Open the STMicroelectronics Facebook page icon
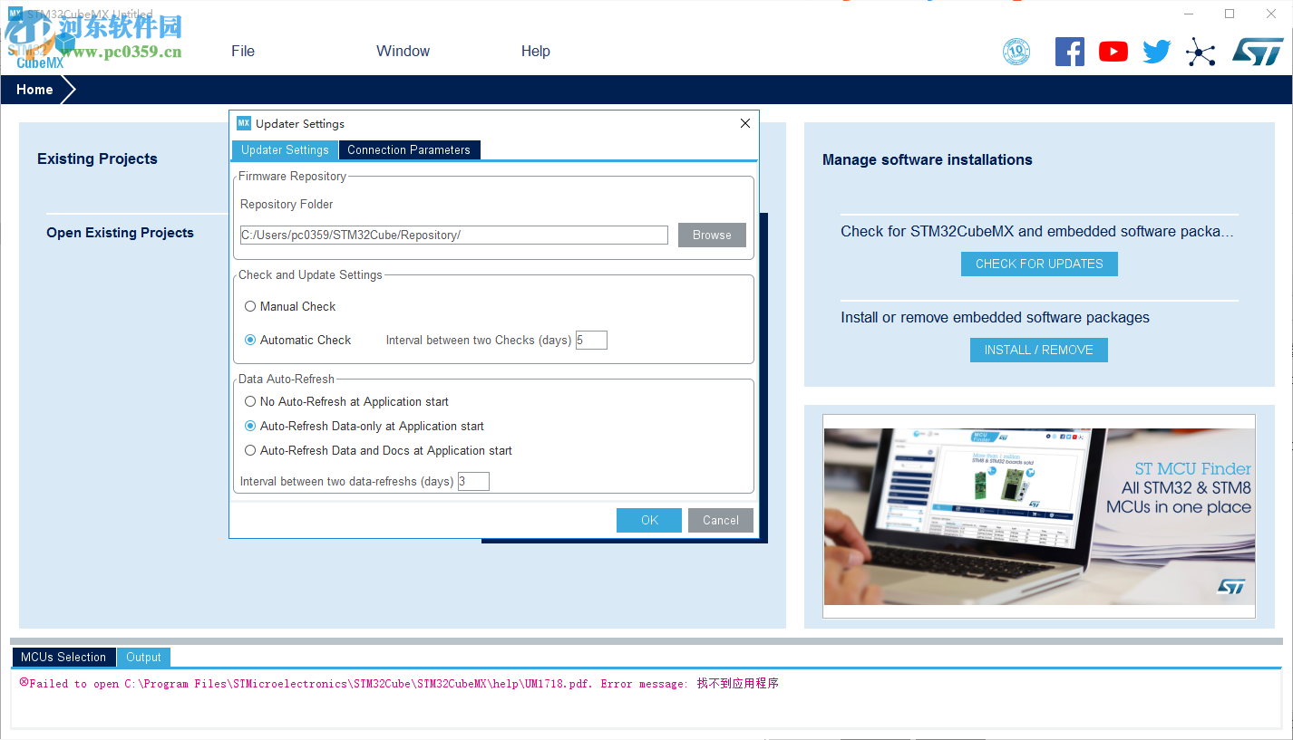This screenshot has height=740, width=1293. 1069,52
